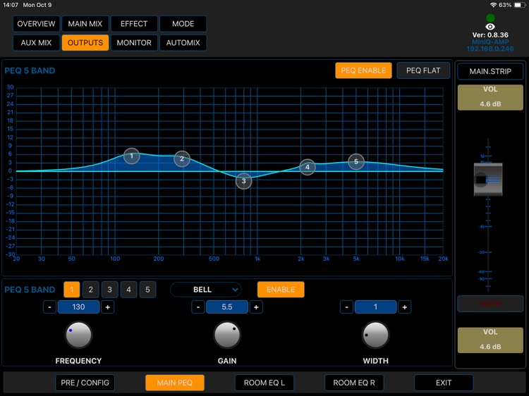Decrease width with minus button

coord(346,307)
